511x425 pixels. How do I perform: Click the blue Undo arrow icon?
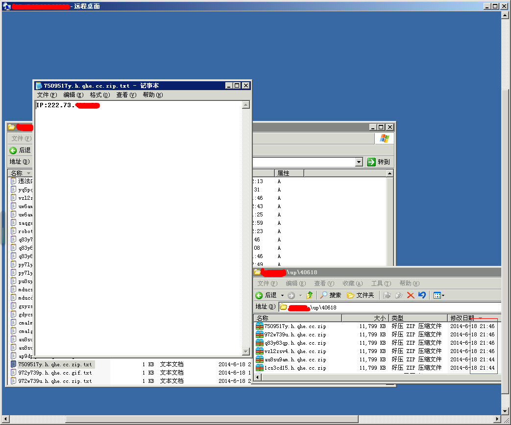point(422,295)
